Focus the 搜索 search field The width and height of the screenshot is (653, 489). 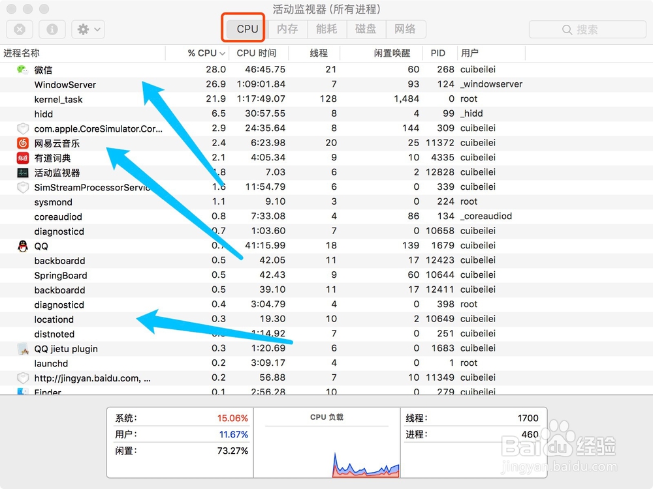pyautogui.click(x=587, y=29)
